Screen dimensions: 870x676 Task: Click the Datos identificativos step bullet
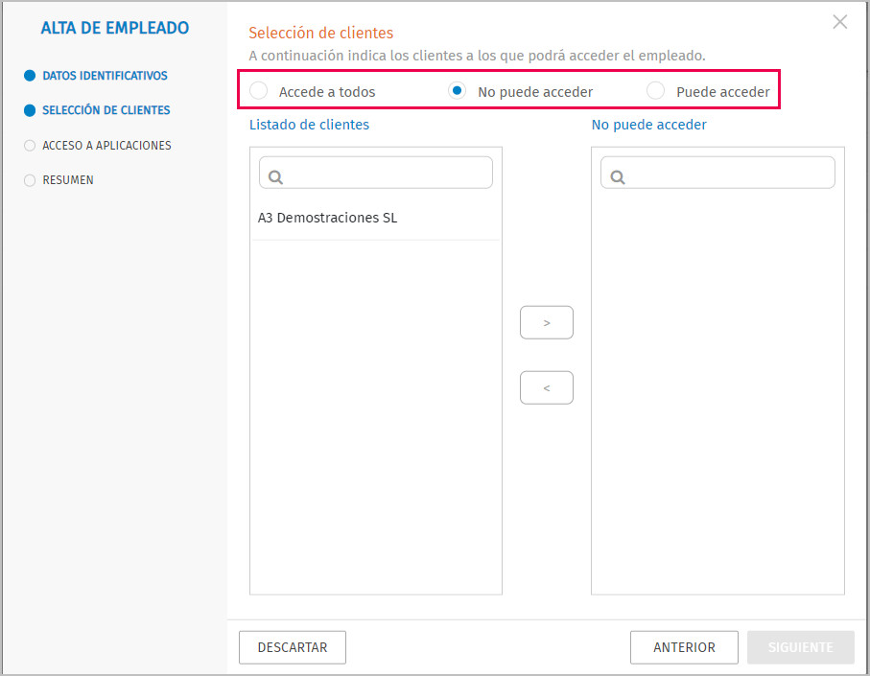click(30, 76)
